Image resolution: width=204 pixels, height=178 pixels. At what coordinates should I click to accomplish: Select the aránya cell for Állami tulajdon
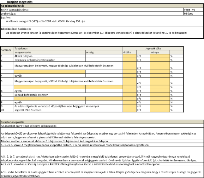[x=159, y=56]
